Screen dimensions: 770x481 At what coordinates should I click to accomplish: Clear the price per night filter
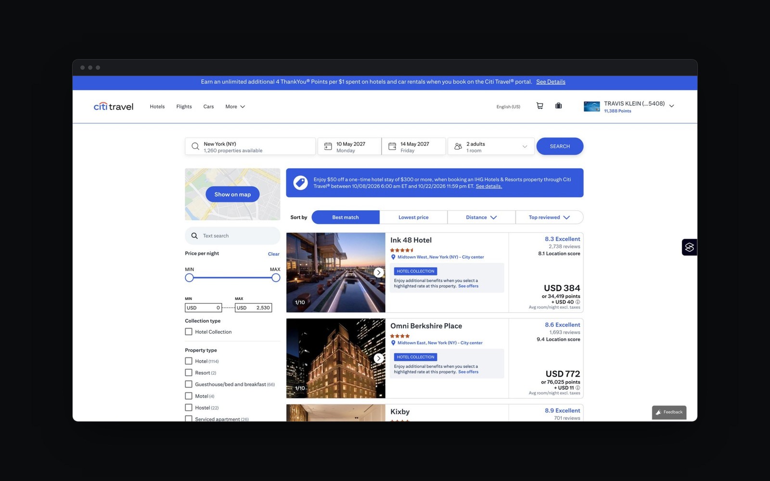point(273,254)
